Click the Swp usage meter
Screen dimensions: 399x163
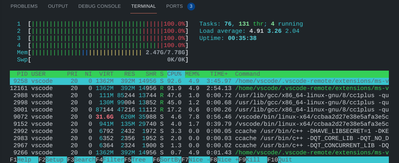pos(108,60)
